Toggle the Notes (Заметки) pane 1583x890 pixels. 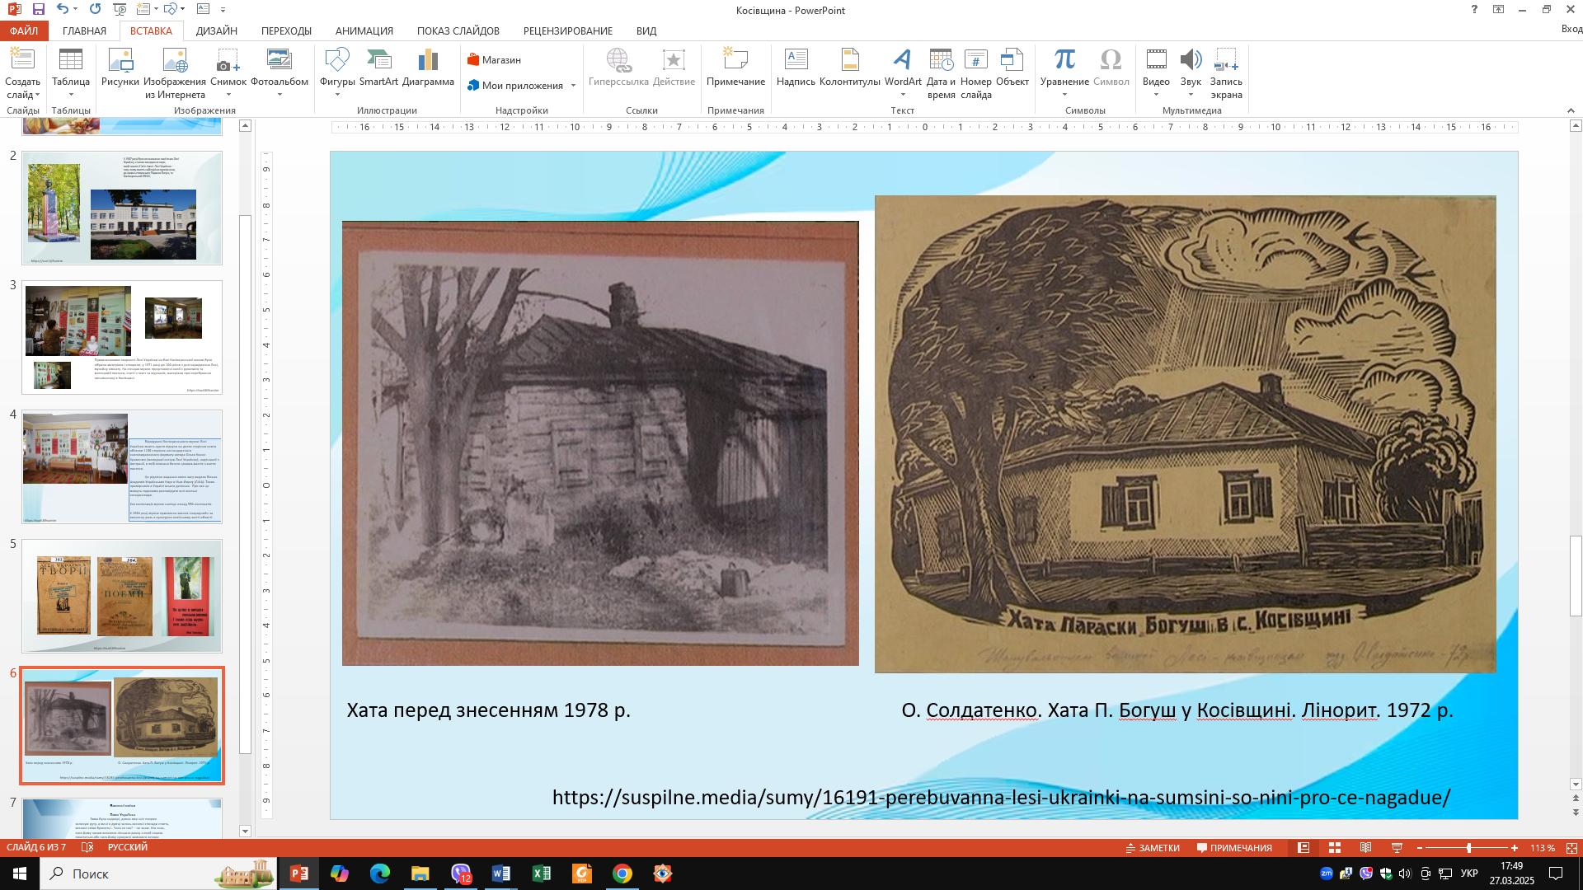coord(1153,848)
